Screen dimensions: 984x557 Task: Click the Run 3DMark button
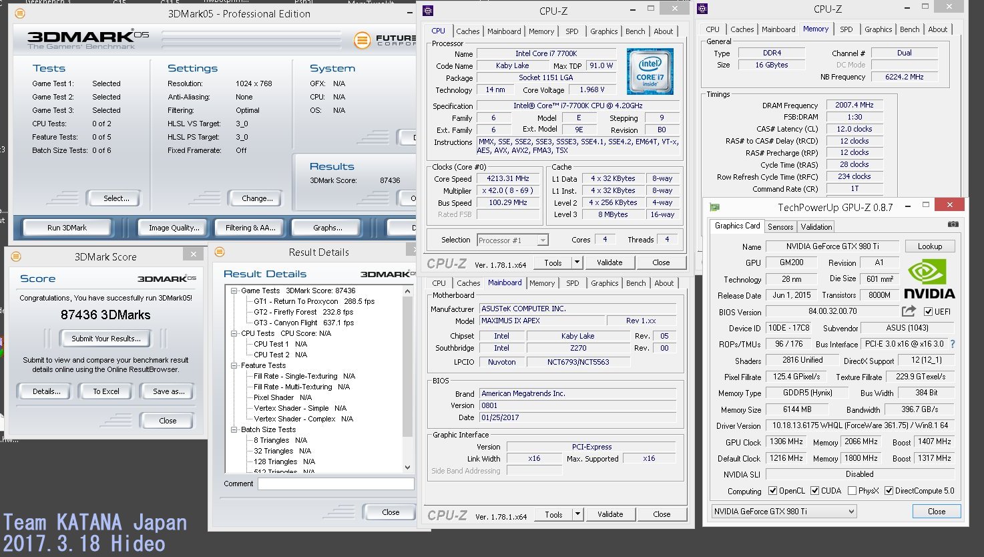(x=67, y=228)
